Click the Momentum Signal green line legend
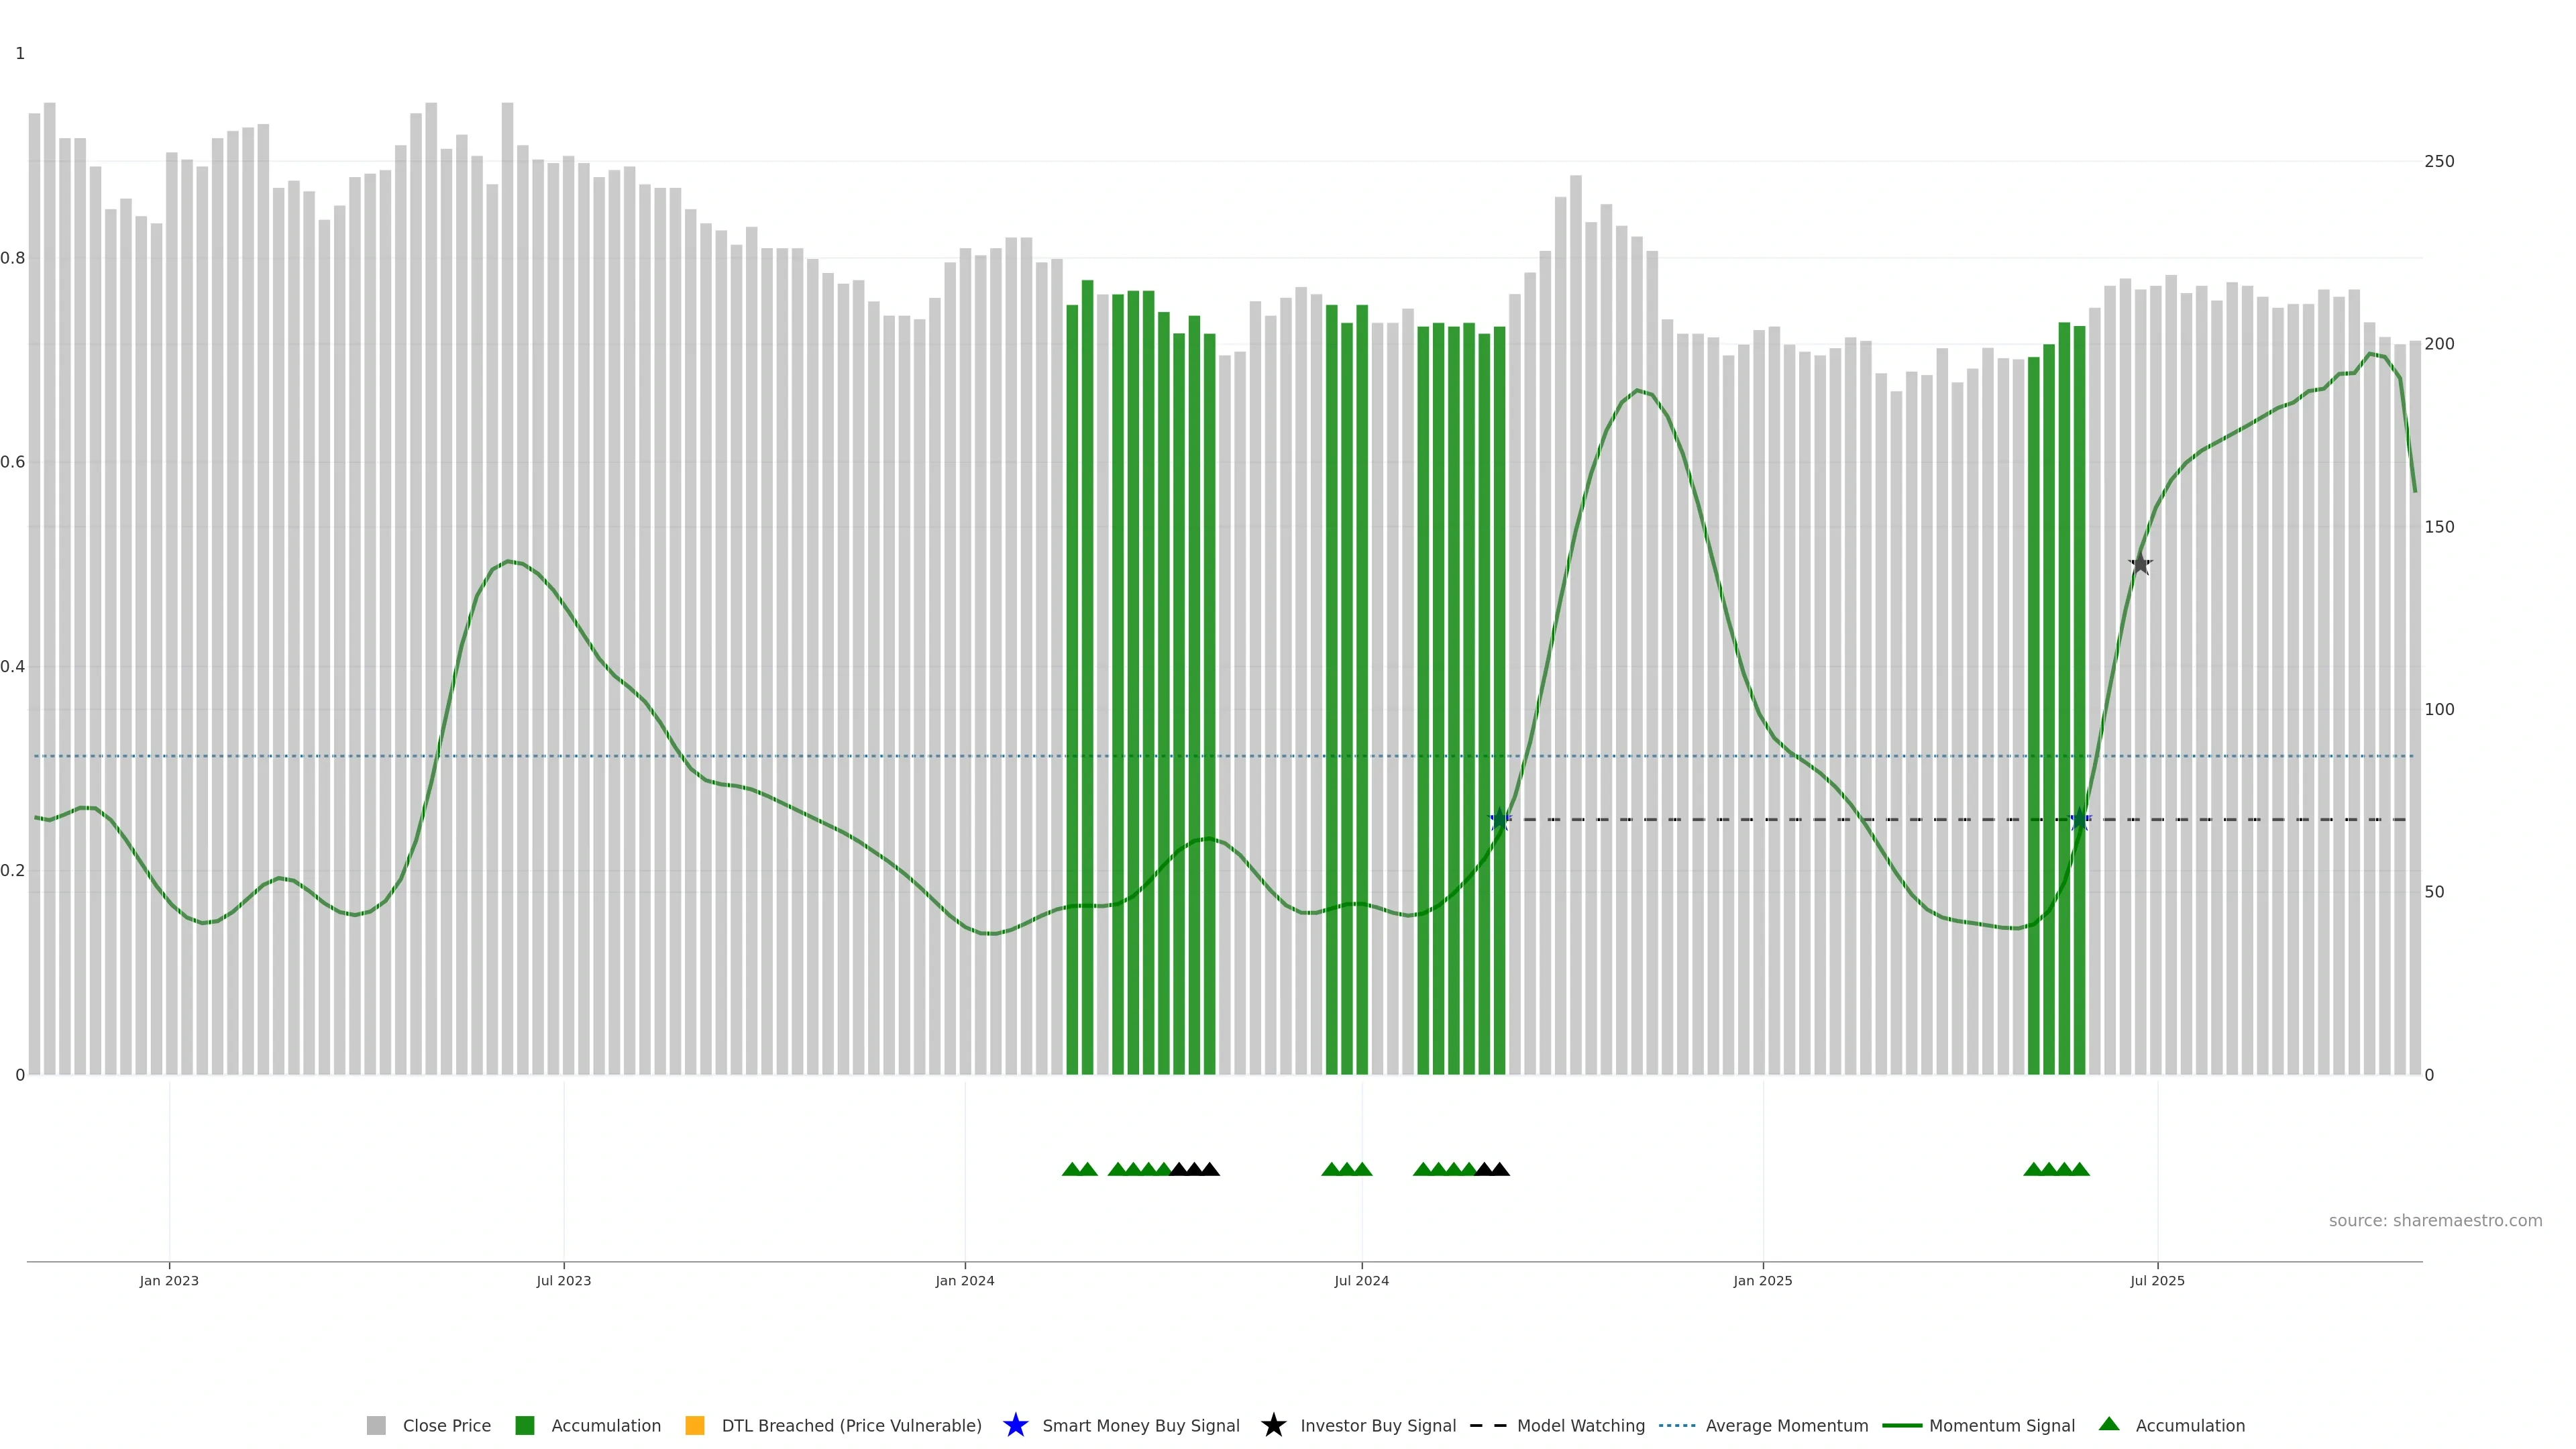The height and width of the screenshot is (1449, 2576). click(x=1901, y=1425)
